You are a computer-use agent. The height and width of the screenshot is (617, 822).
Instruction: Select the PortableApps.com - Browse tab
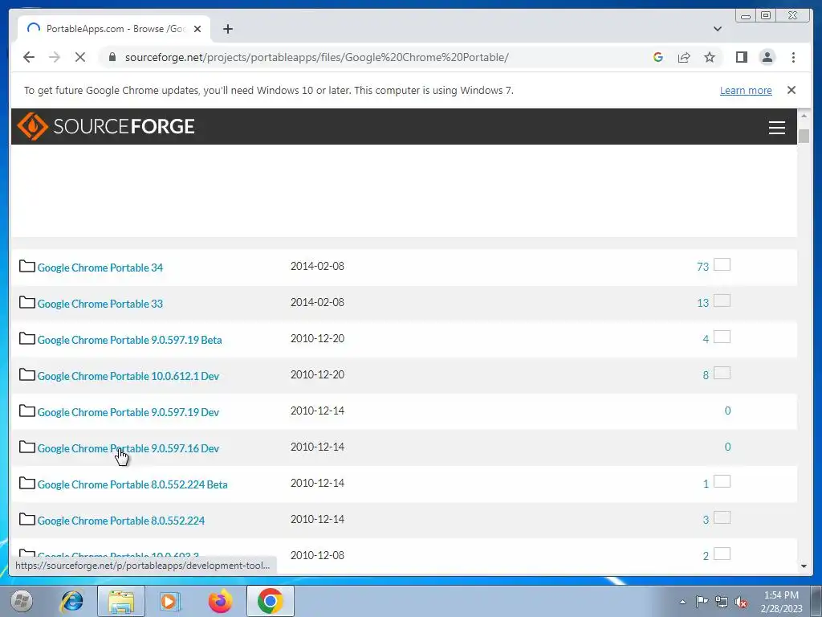tap(114, 29)
